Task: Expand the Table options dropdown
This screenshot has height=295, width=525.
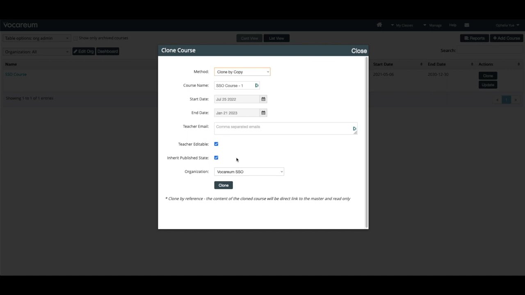Action: click(37, 38)
